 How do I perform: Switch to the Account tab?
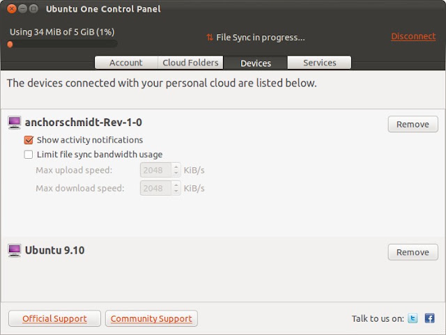(x=126, y=63)
